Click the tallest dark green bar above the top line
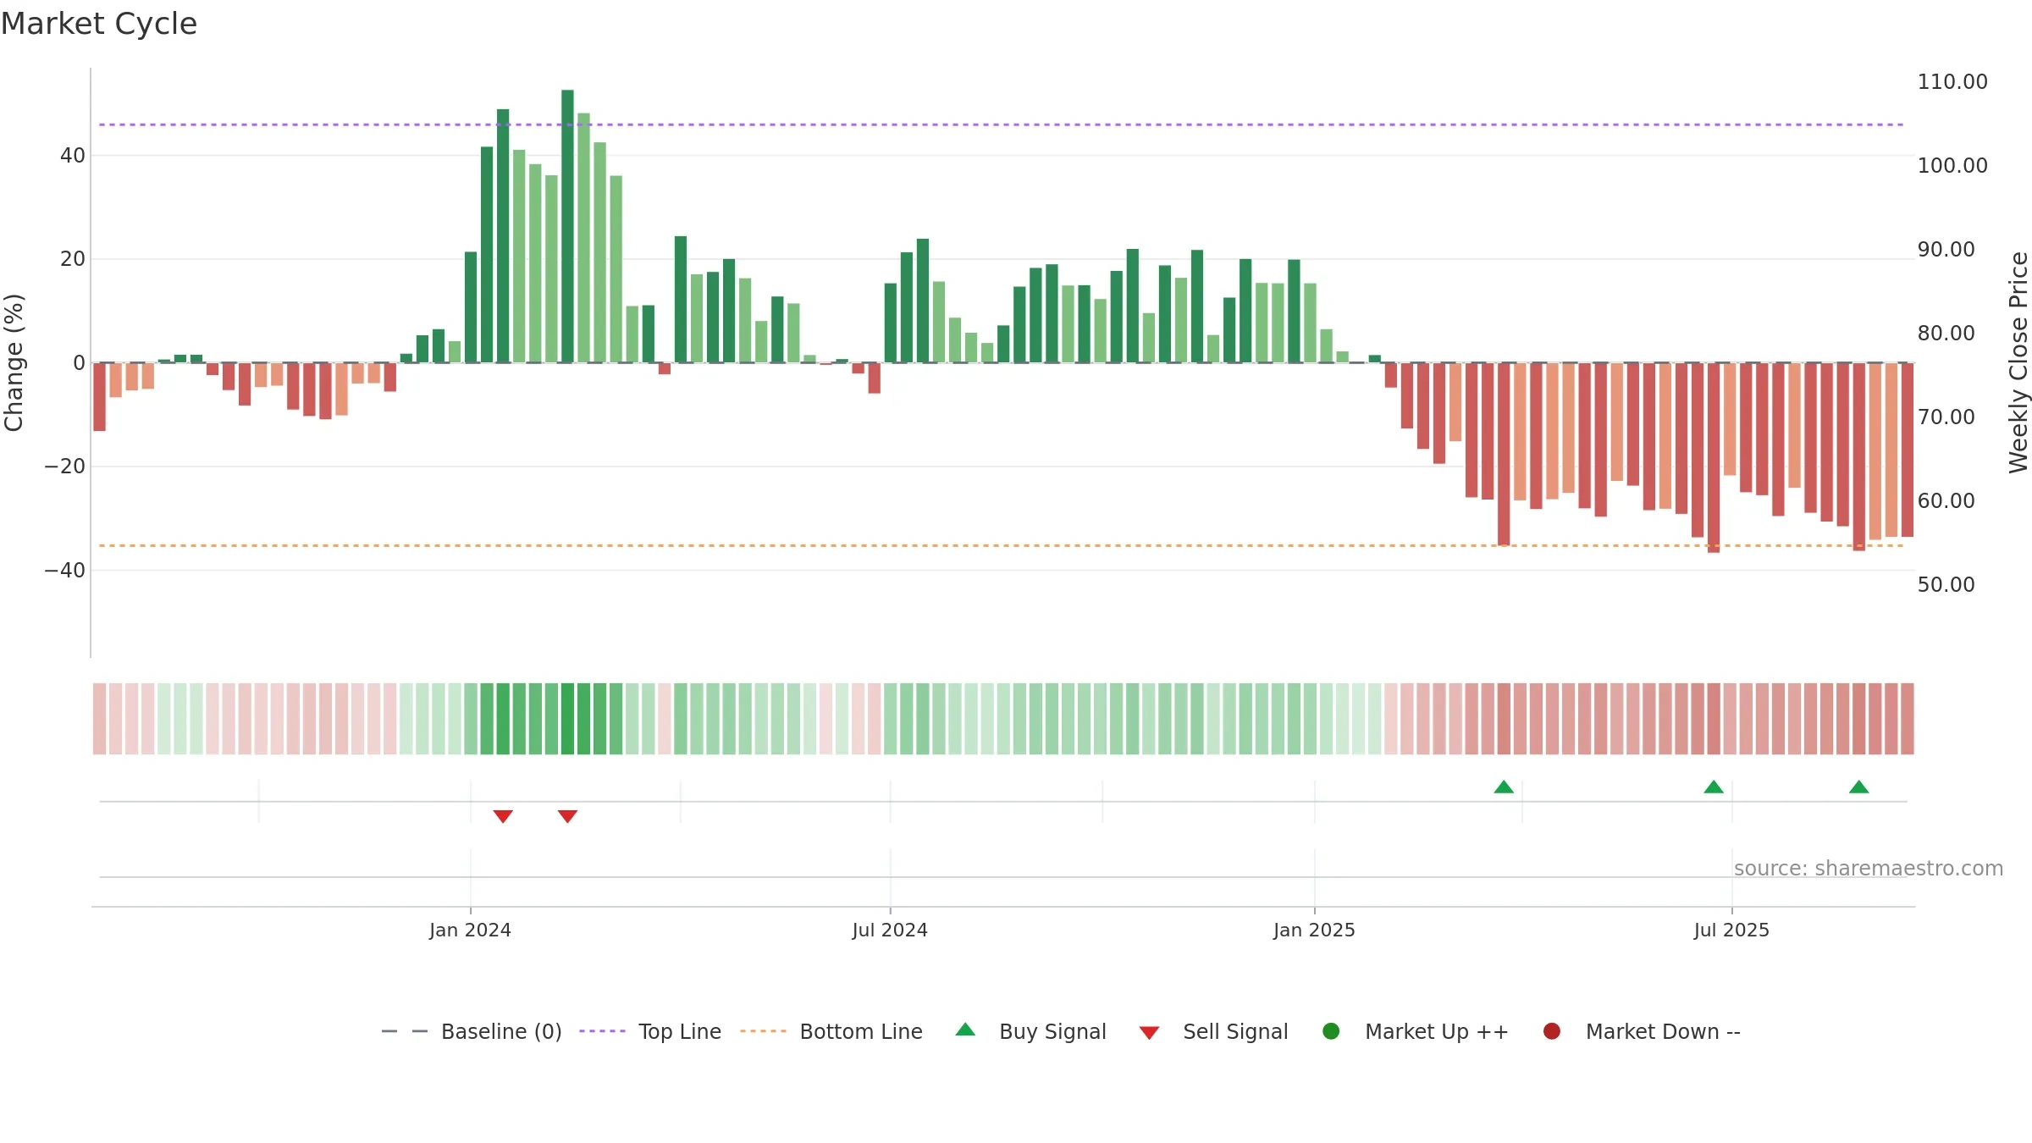 [567, 226]
